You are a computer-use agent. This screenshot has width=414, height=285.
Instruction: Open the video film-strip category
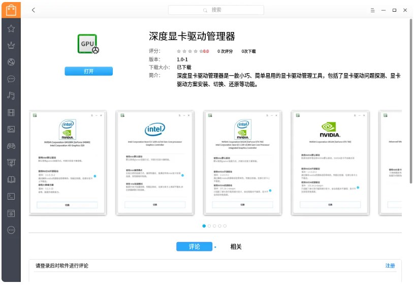(x=11, y=112)
